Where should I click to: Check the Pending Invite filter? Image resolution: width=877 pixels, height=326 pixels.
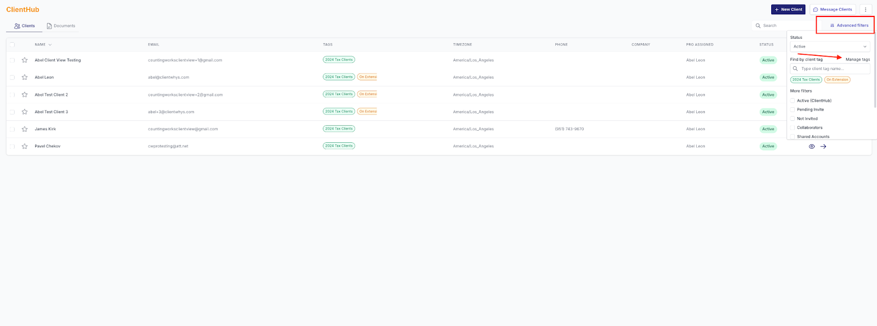pos(793,109)
